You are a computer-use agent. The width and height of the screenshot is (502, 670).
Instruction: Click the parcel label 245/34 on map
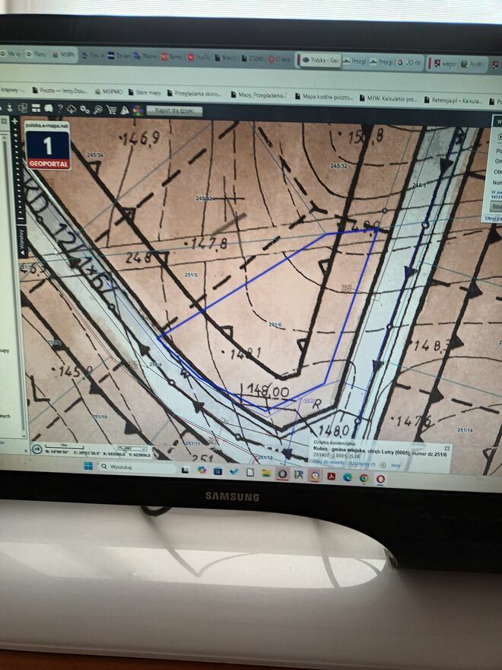click(95, 155)
